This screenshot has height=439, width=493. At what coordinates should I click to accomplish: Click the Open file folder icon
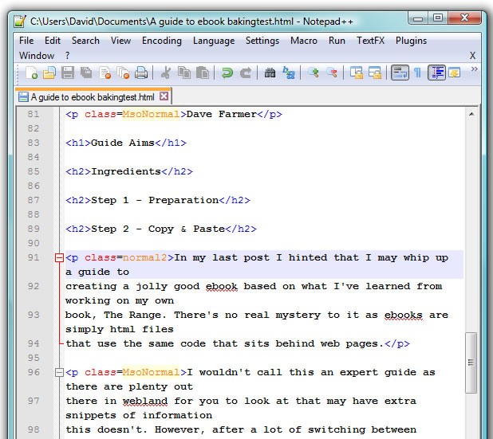pyautogui.click(x=49, y=73)
